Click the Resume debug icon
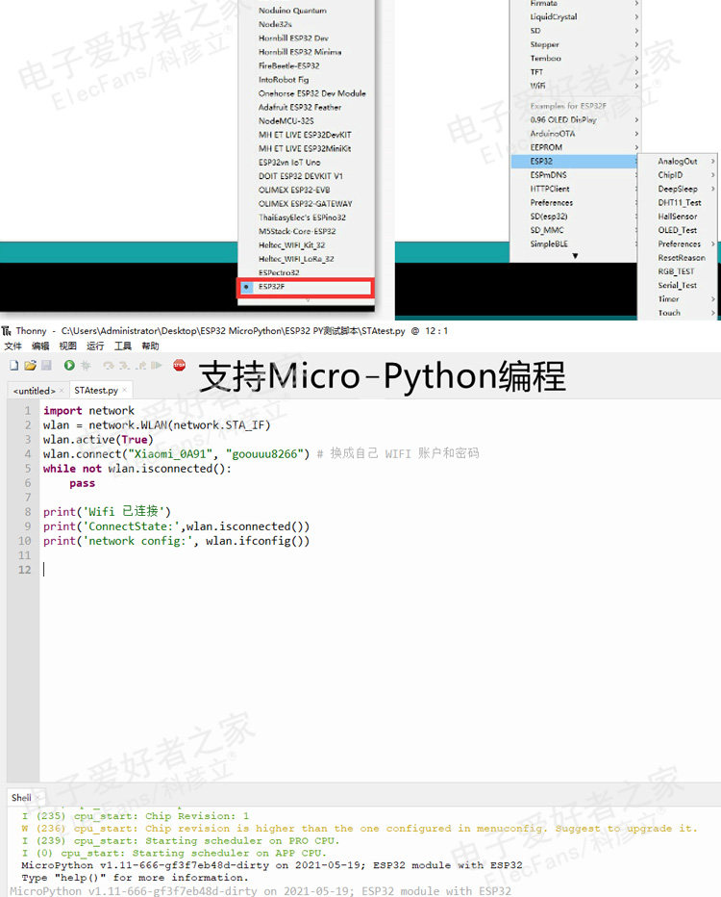 pos(156,365)
